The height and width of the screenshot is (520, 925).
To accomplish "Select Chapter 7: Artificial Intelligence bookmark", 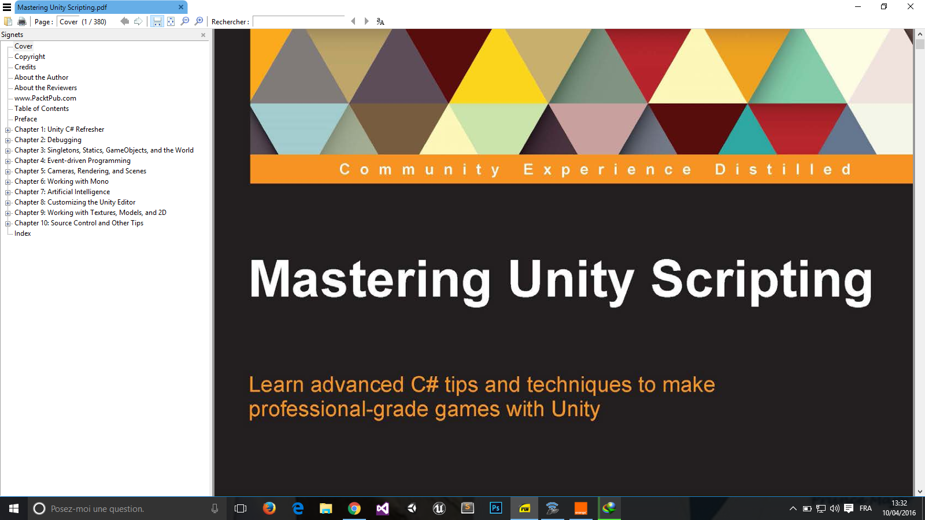I will (62, 192).
